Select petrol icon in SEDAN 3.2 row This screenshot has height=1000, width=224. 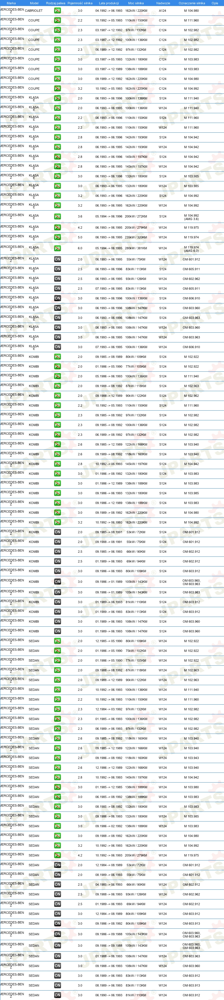pos(58,846)
